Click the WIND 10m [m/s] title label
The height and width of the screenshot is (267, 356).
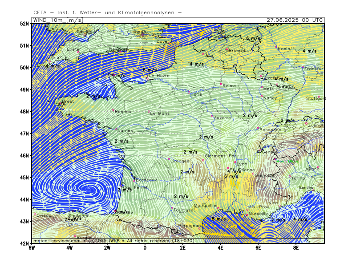[x=58, y=20]
